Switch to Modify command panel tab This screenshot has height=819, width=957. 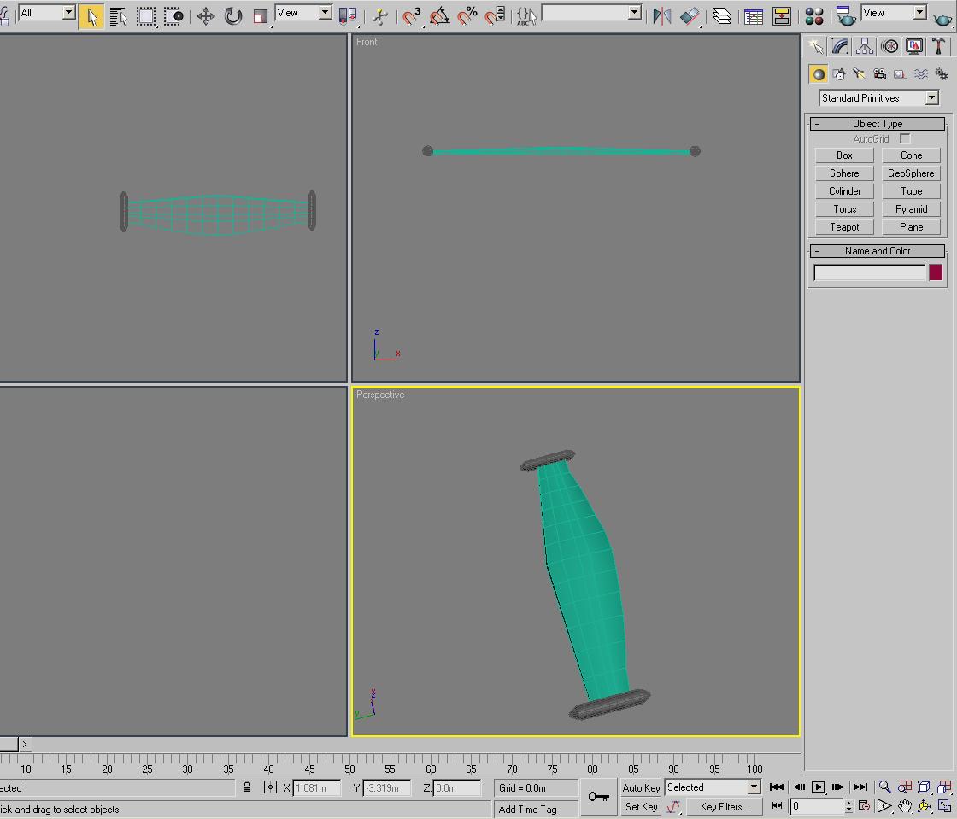pos(840,46)
